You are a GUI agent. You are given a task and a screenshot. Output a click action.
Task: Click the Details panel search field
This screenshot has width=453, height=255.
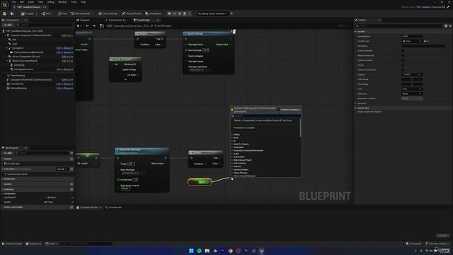click(x=399, y=25)
